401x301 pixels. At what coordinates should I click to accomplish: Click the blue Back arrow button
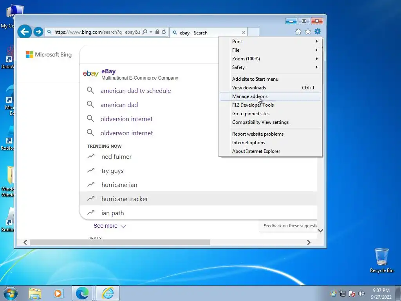(25, 32)
